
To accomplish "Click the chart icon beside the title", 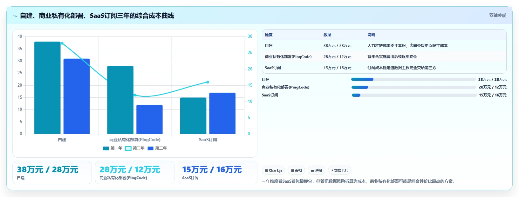I will [15, 16].
